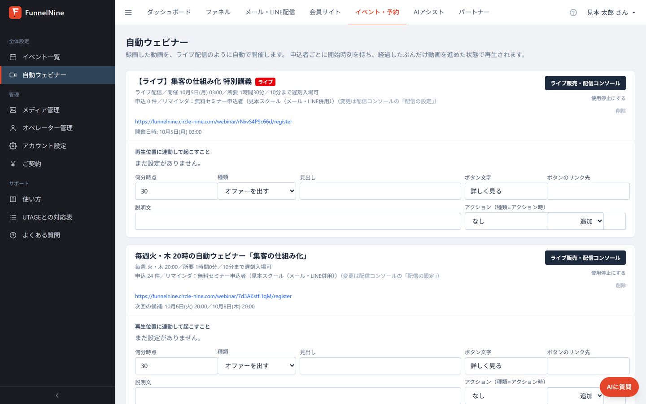Collapse the sidebar with the bottom chevron
The width and height of the screenshot is (646, 404).
pyautogui.click(x=57, y=395)
